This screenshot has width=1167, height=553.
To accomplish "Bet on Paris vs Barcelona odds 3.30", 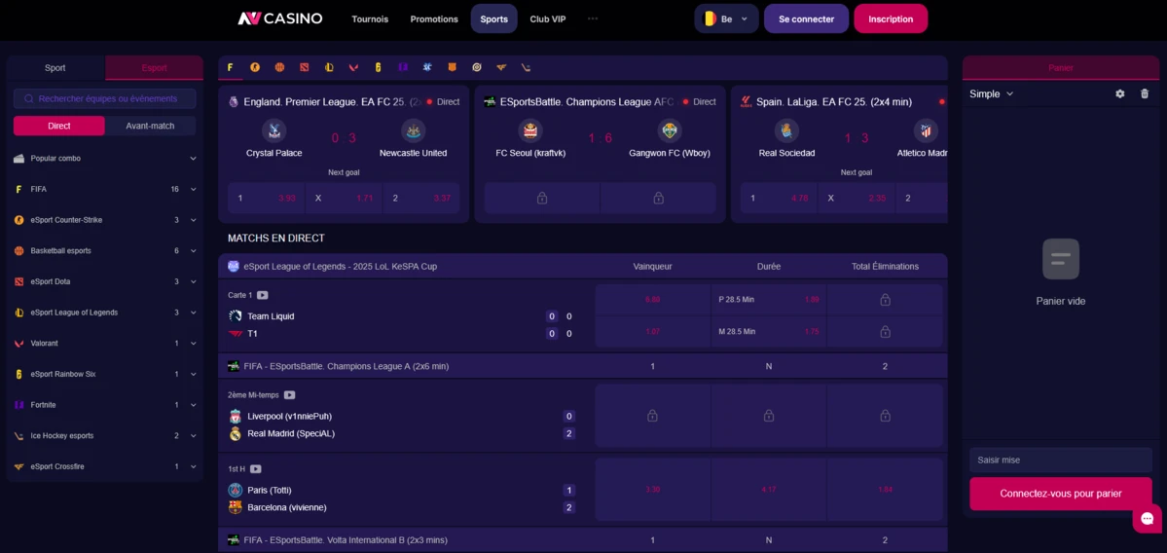I will (653, 490).
